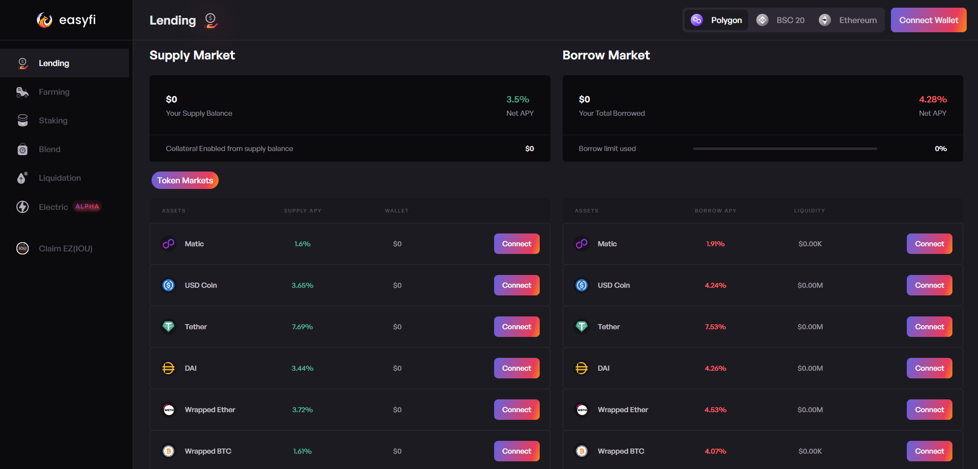Screen dimensions: 978x469
Task: Click the Lending header hand-coin icon
Action: 211,20
